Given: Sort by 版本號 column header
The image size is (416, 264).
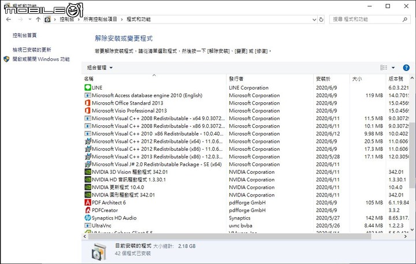Looking at the screenshot, I should pyautogui.click(x=396, y=79).
